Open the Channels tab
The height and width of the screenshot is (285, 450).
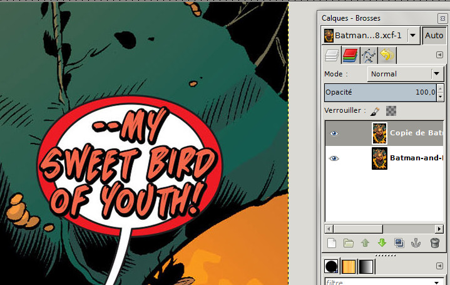(350, 55)
